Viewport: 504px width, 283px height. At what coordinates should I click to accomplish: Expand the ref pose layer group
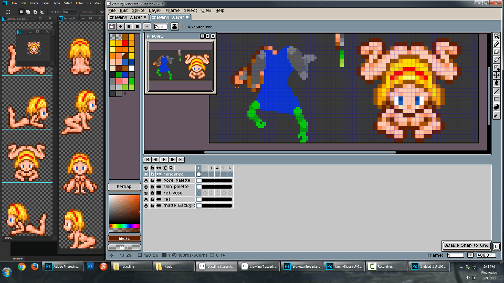click(159, 193)
